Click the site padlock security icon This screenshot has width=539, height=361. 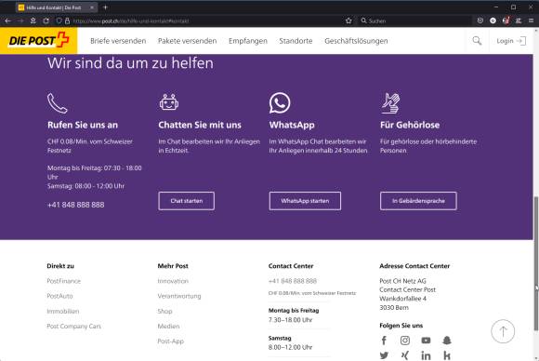pos(67,20)
